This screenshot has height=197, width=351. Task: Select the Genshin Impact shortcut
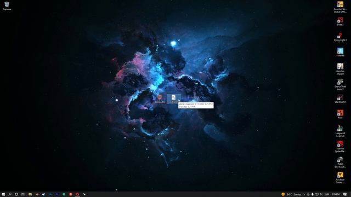pos(340,69)
